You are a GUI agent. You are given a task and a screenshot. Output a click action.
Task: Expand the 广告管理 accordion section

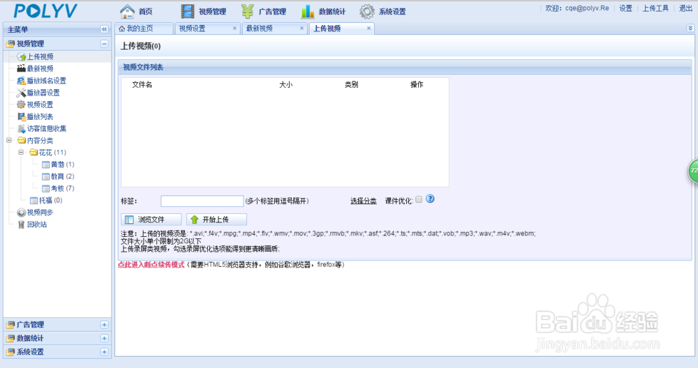[104, 325]
